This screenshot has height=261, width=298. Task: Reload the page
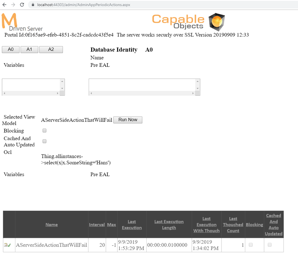22,5
